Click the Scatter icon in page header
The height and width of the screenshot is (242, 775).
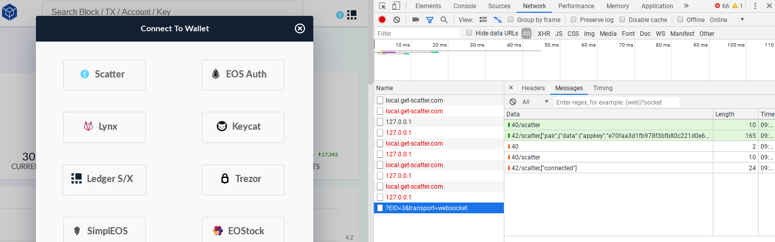click(339, 15)
